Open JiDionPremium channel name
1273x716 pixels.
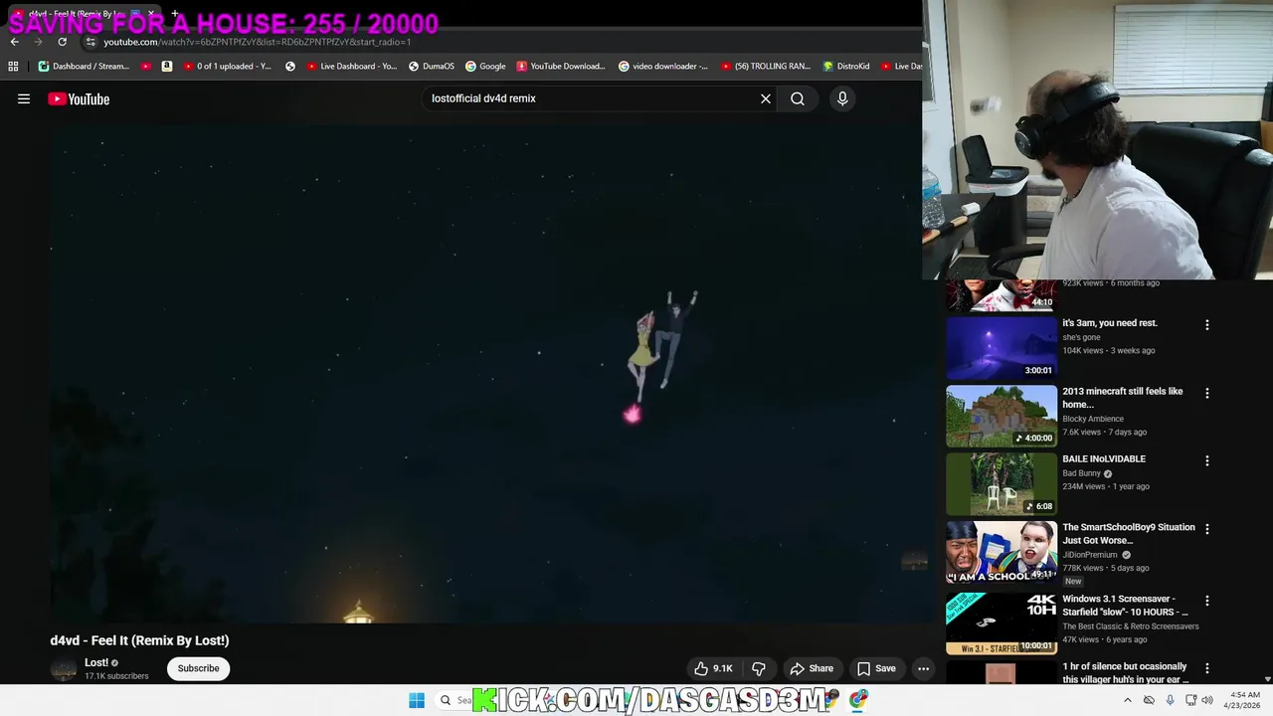[x=1090, y=555]
